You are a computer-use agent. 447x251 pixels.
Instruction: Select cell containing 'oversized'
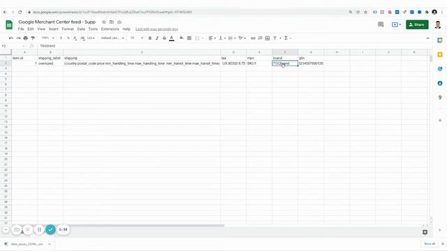point(50,63)
